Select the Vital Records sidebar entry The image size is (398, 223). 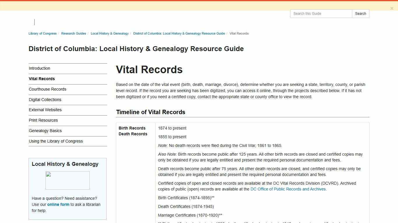42,79
